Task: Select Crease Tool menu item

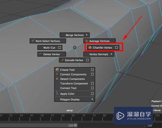Action: tap(75, 70)
